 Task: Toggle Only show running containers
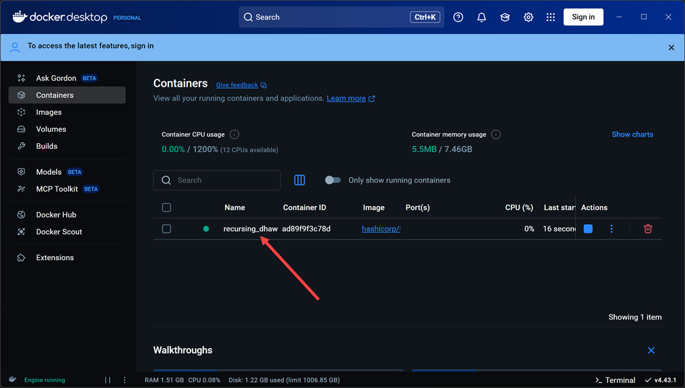(332, 180)
